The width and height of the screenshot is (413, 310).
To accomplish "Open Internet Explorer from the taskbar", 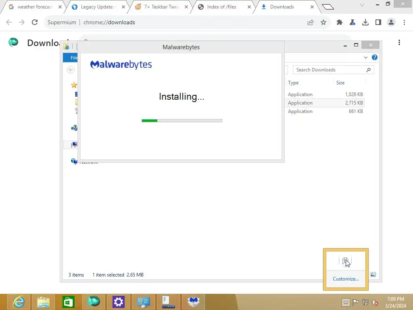I will (x=19, y=302).
